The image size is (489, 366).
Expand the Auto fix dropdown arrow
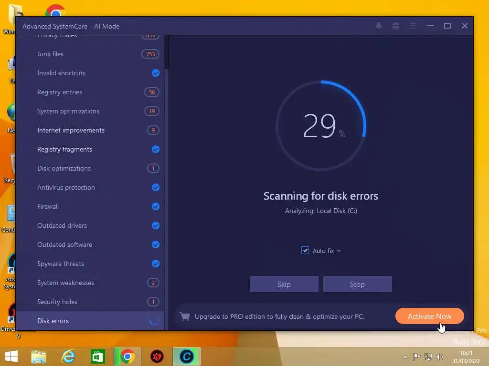point(339,251)
